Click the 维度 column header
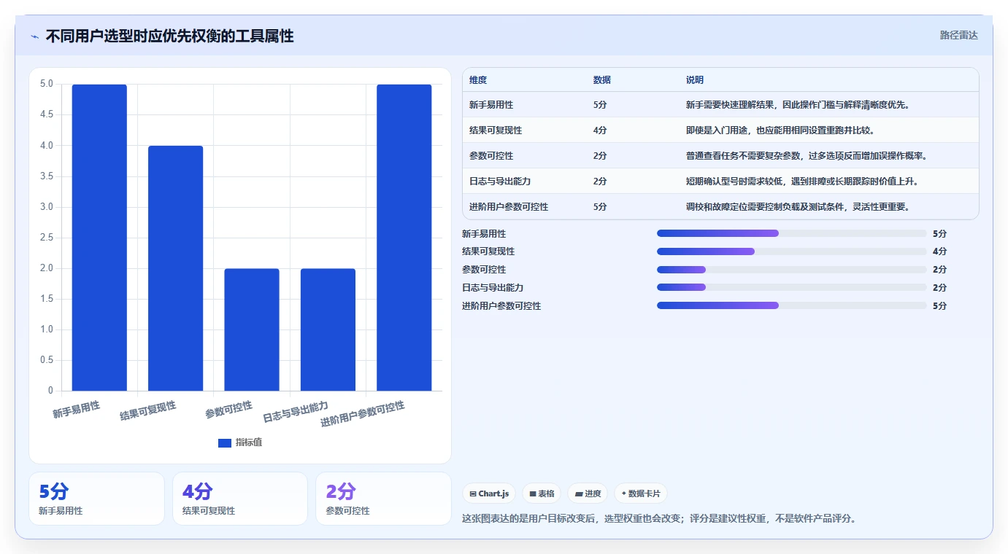The width and height of the screenshot is (1008, 554). (478, 80)
